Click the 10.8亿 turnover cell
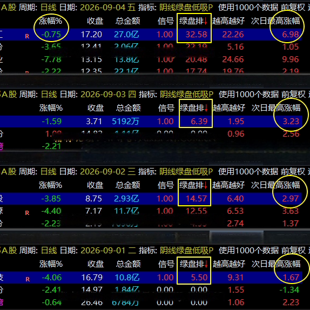 pos(127,278)
